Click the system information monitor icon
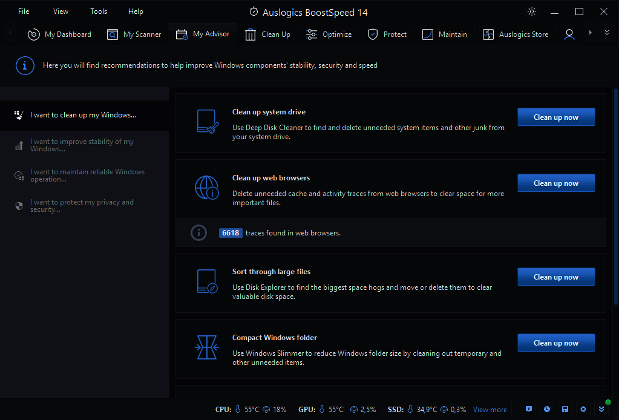This screenshot has width=619, height=420. [x=529, y=409]
